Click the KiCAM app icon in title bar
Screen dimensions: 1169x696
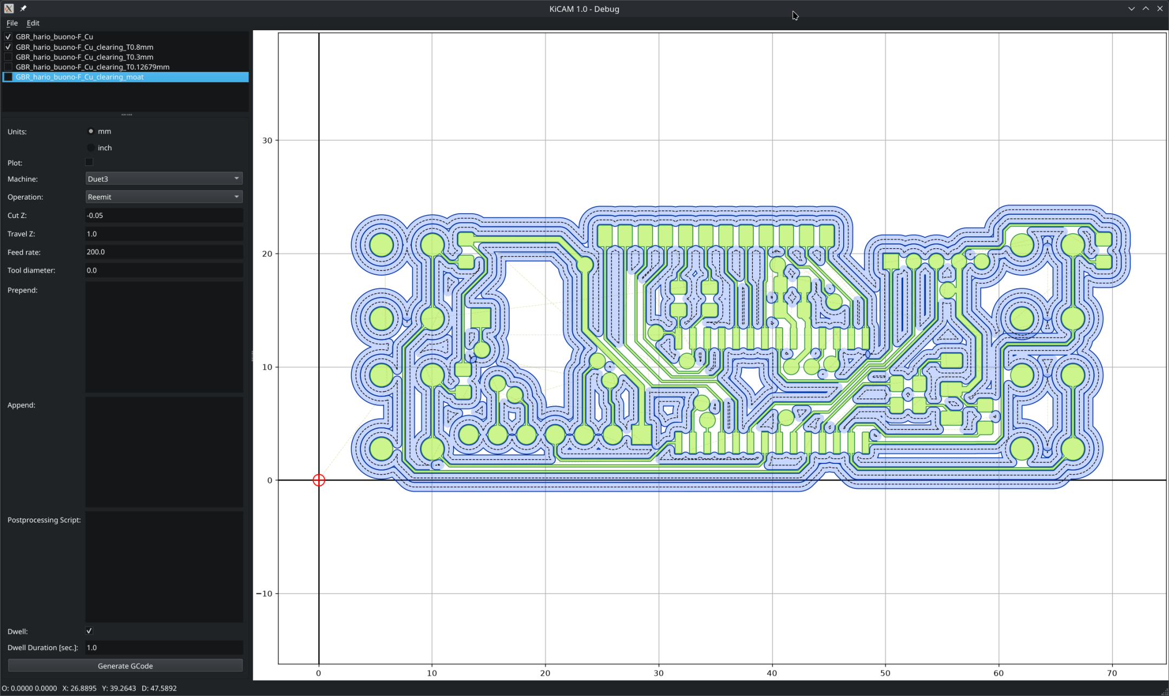(9, 9)
